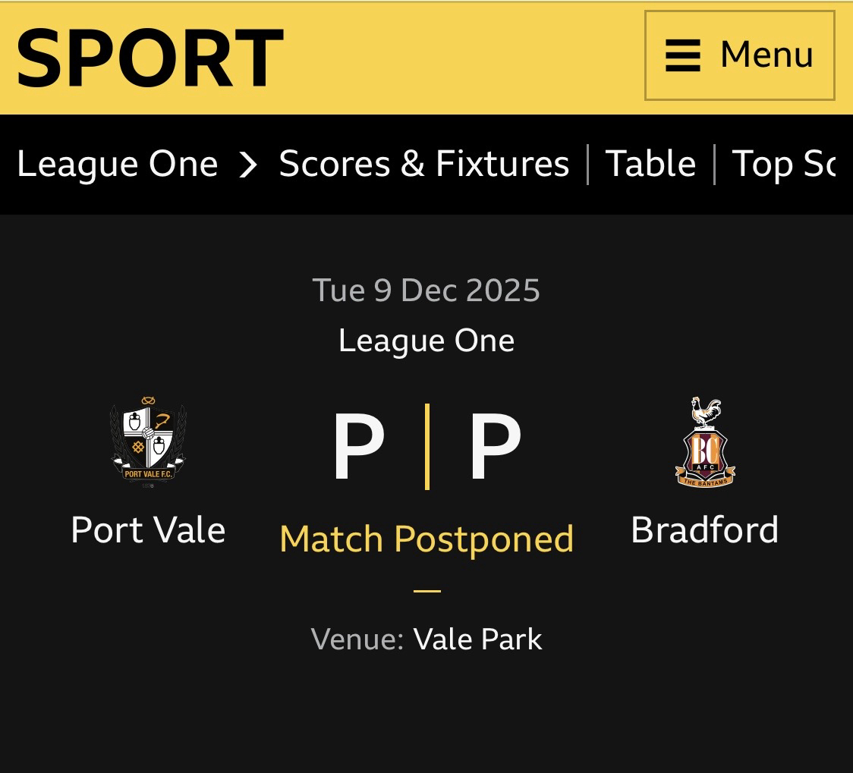Select the Bradford team name

[x=705, y=529]
